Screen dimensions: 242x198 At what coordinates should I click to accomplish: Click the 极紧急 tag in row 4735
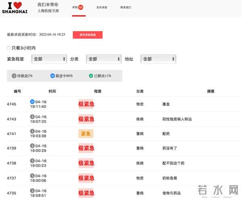86,193
